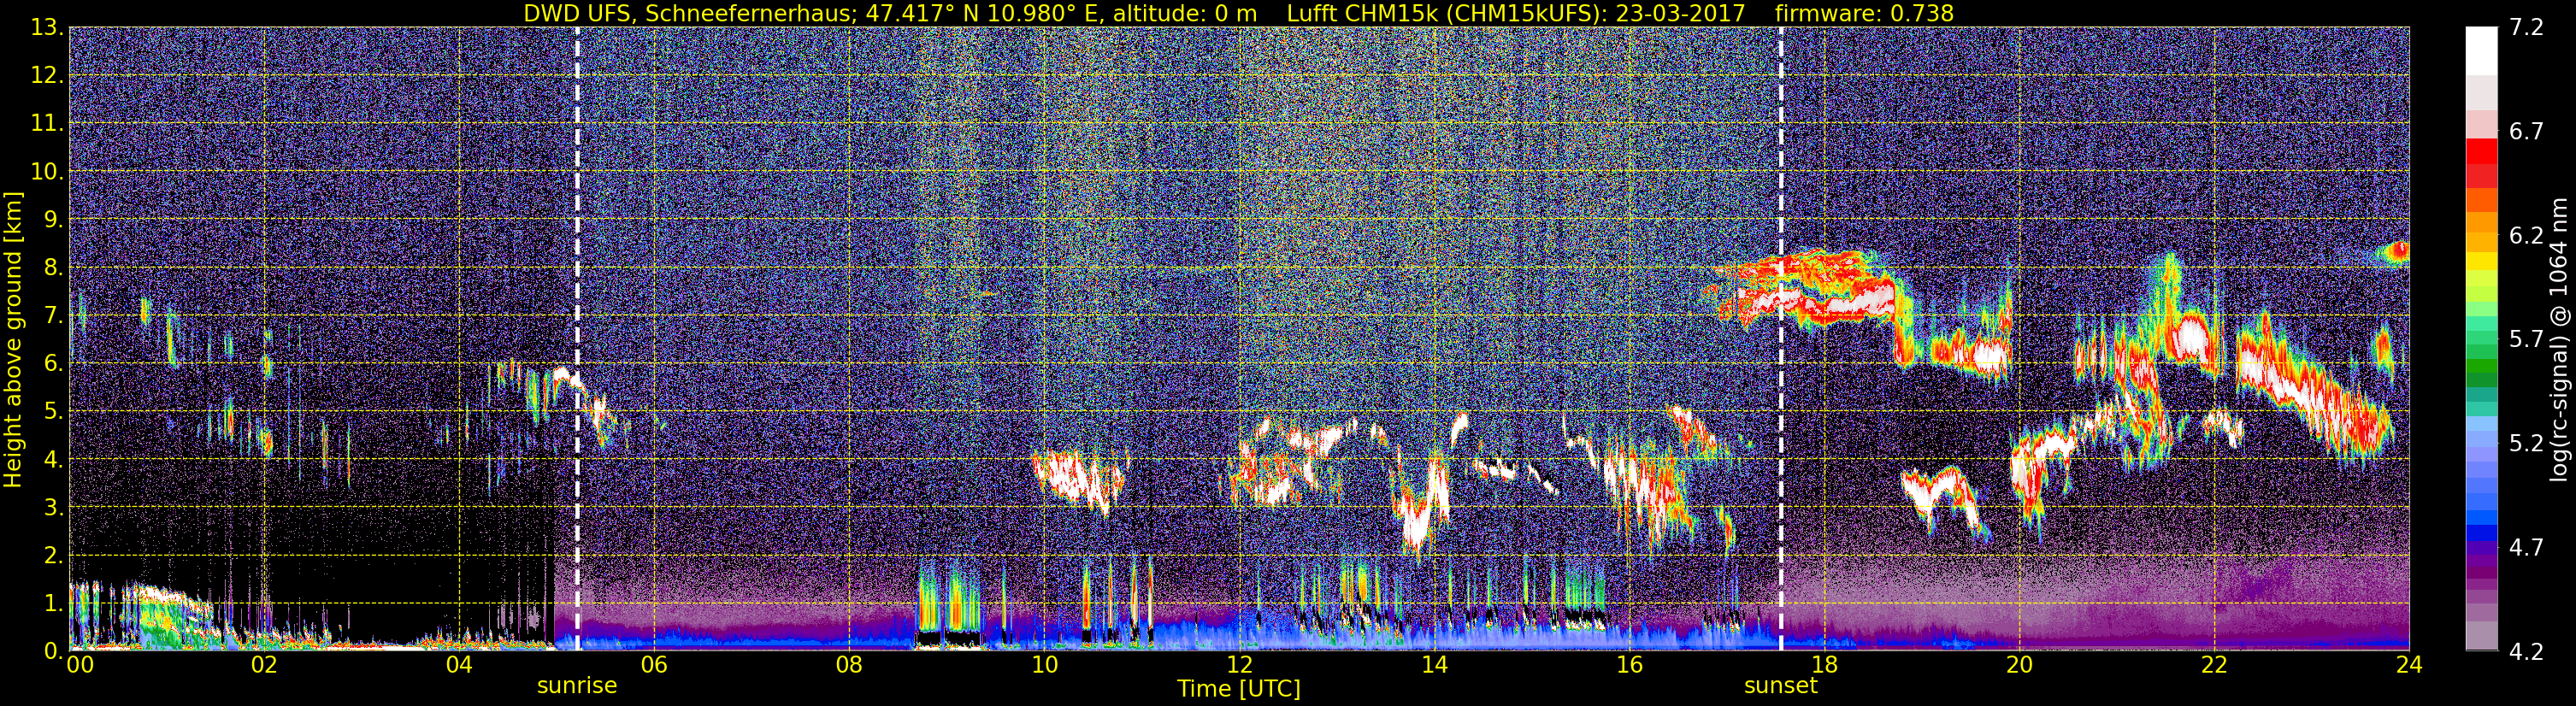Click the time axis tick label 16
The image size is (2576, 706).
coord(1629,665)
